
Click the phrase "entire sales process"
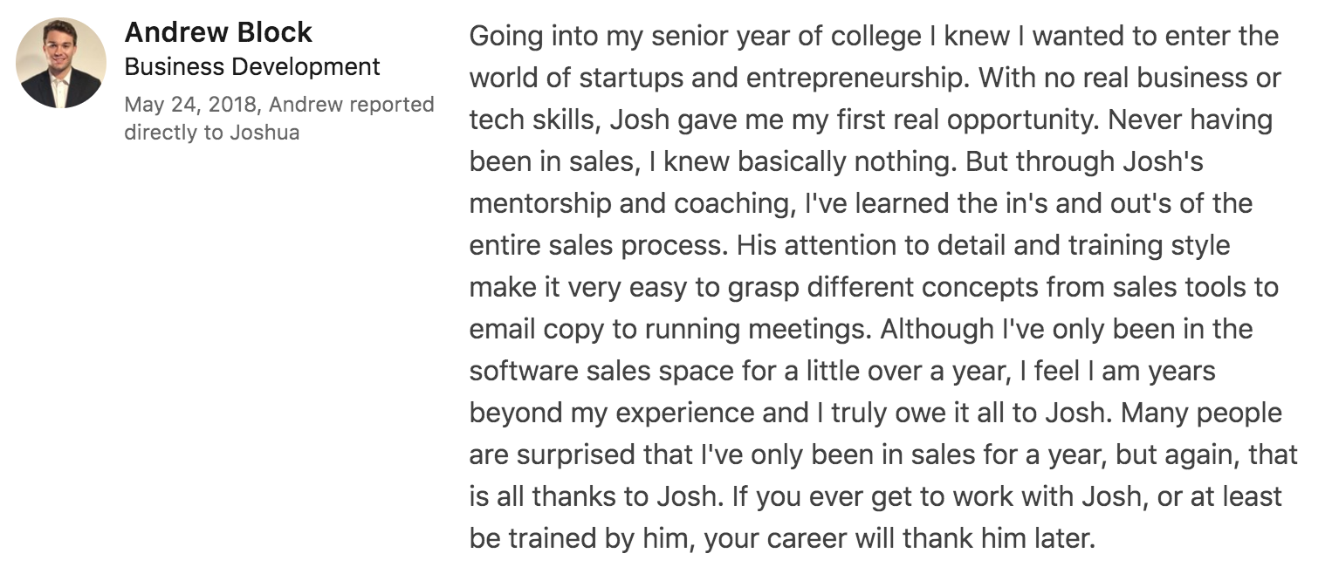tap(597, 246)
